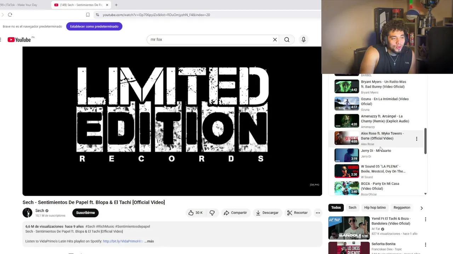Click the #Sentimientosdepapel hashtag
Image resolution: width=453 pixels, height=254 pixels.
click(132, 226)
